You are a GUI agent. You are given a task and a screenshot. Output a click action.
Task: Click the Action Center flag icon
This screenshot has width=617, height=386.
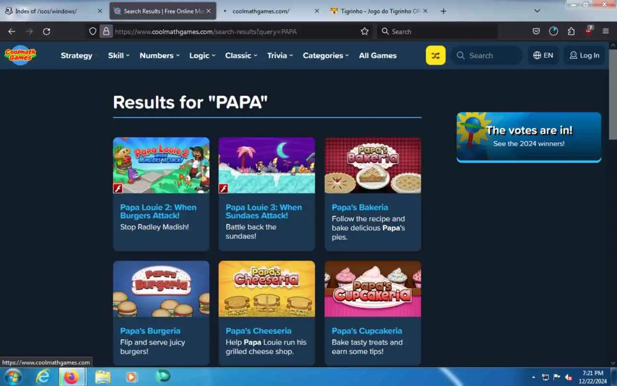coord(557,377)
